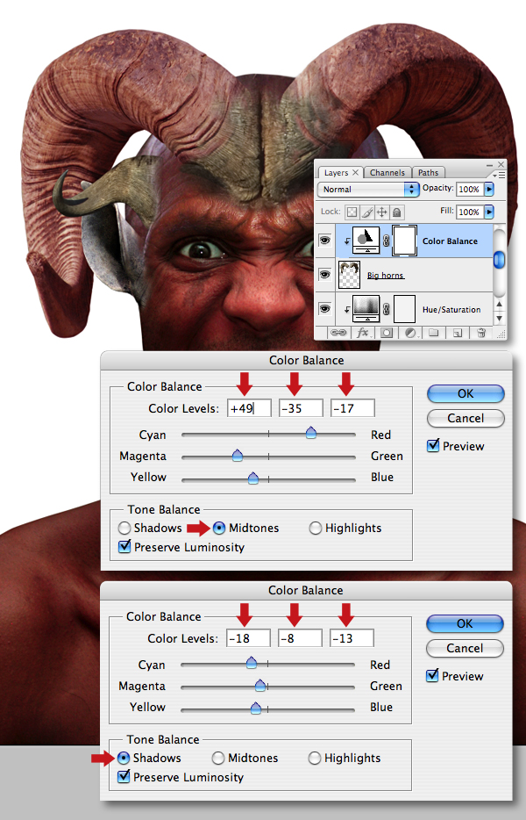The image size is (526, 820).
Task: Select the active Midtones radio in upper dialog
Action: coord(219,529)
